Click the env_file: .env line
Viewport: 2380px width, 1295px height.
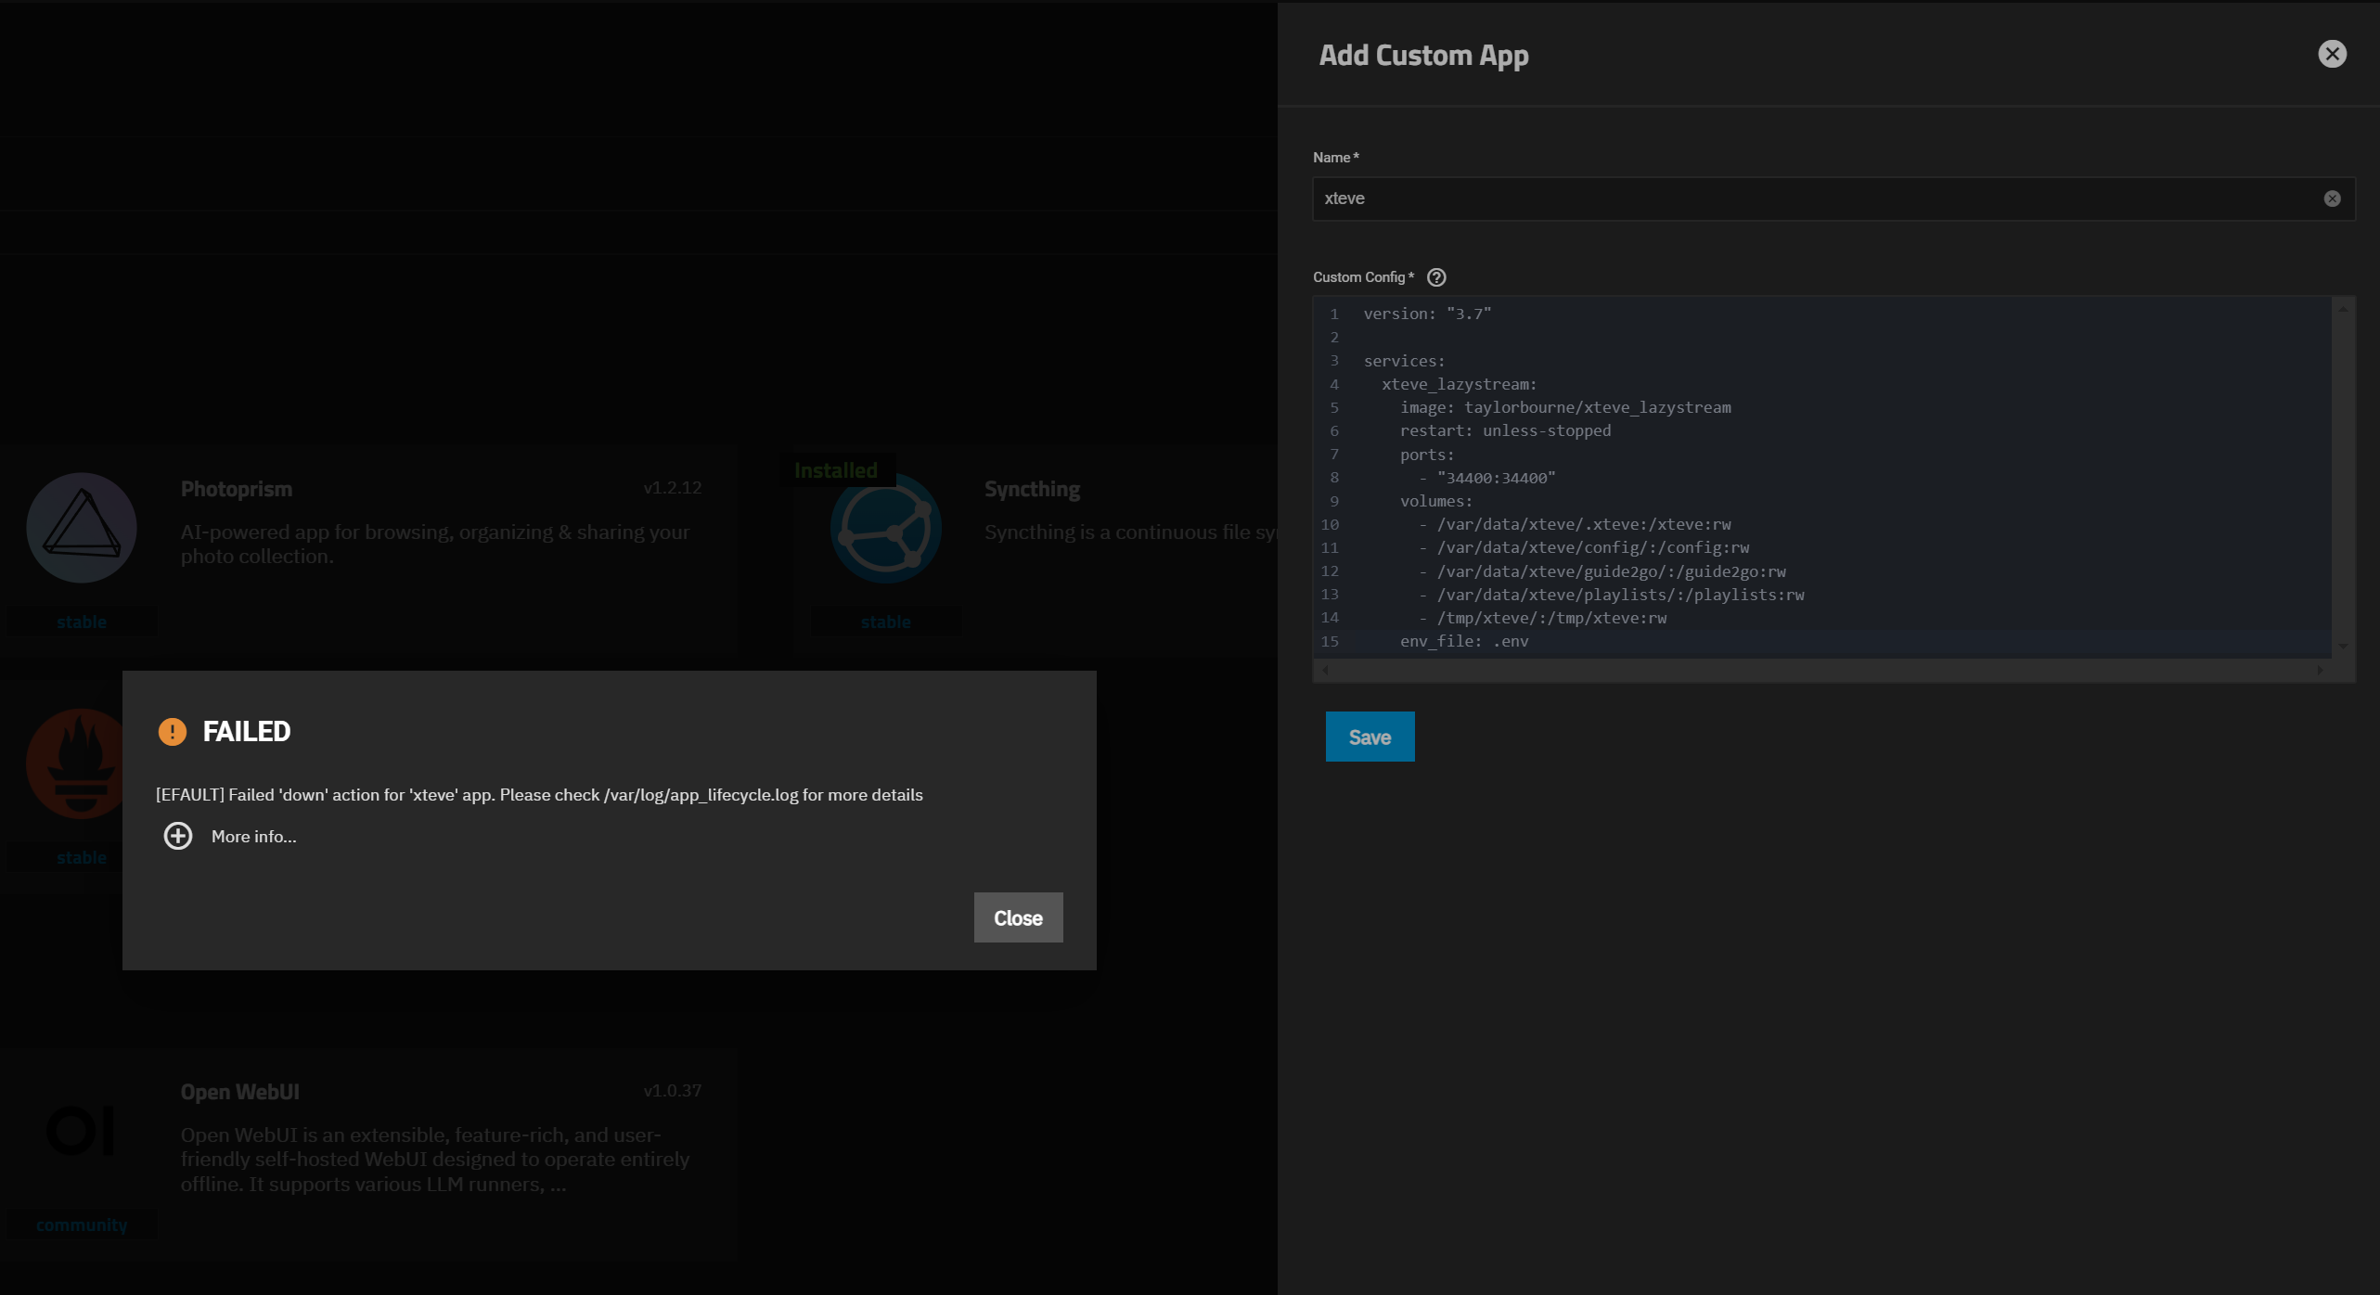click(1464, 641)
